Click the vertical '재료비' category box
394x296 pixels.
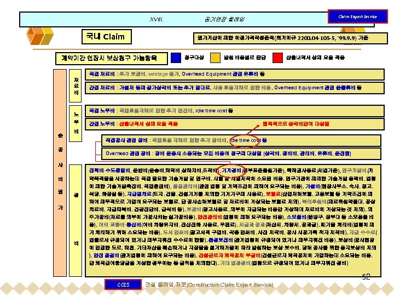[x=76, y=86]
